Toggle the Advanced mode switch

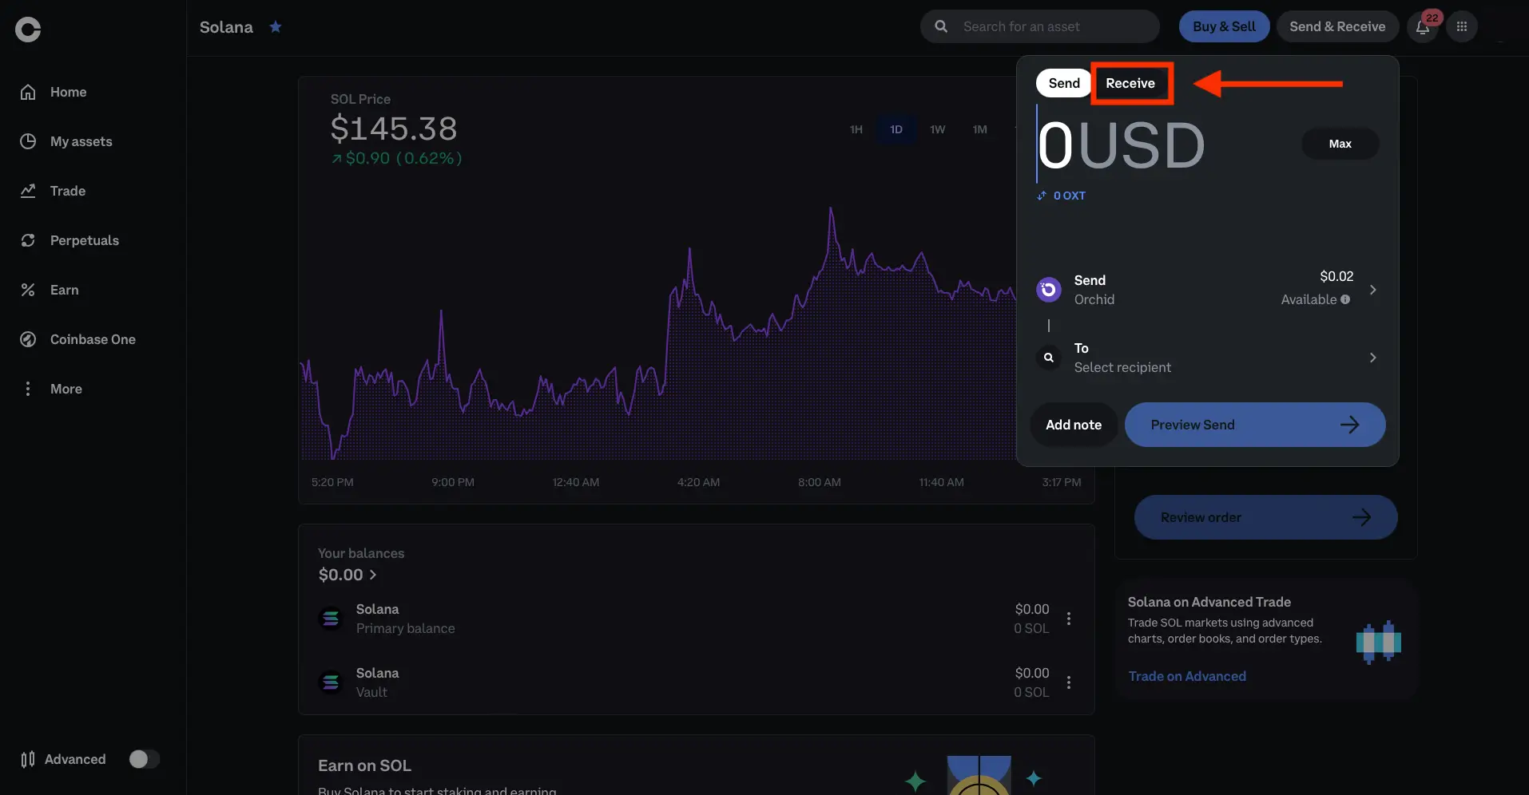145,759
